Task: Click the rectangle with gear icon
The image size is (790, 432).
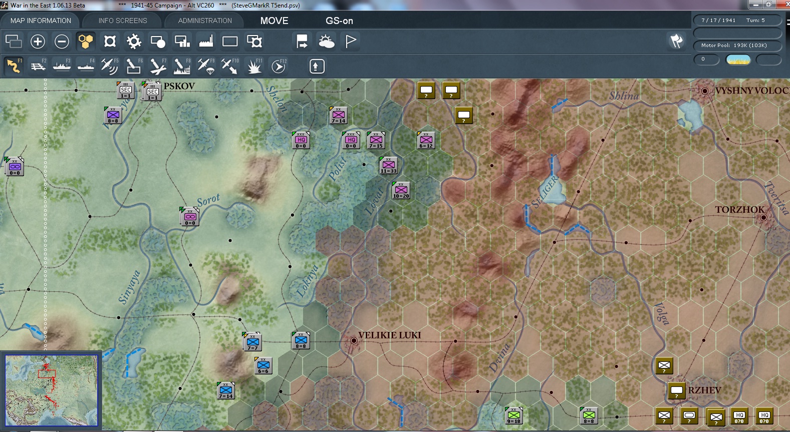Action: 254,41
